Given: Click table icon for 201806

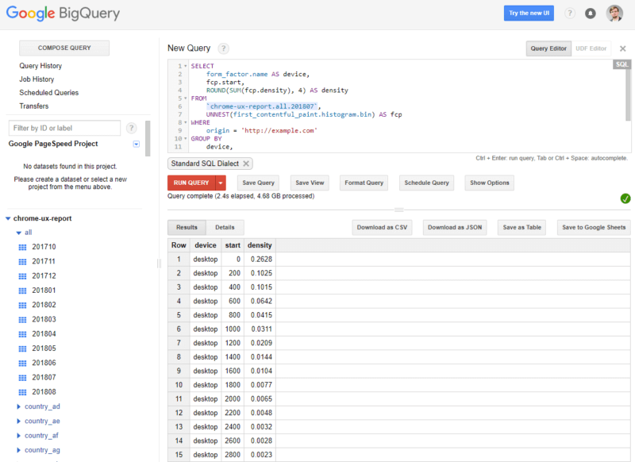Looking at the screenshot, I should pyautogui.click(x=23, y=364).
